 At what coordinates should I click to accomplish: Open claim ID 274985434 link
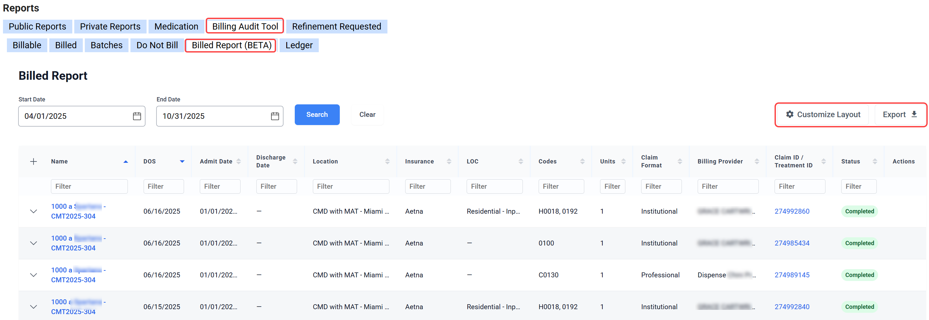pyautogui.click(x=792, y=243)
